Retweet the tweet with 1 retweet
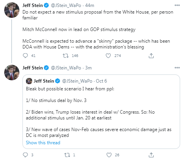Screen dimensions: 184x159 point(67,155)
